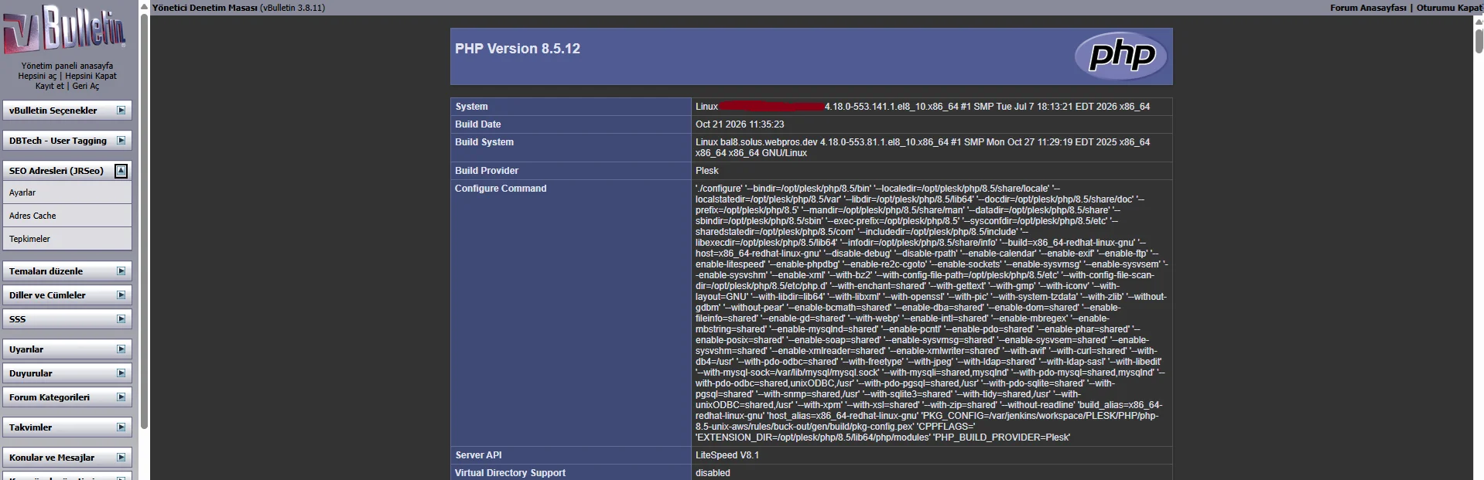Click the Build Provider row label
Viewport: 1484px width, 480px height.
tap(486, 171)
